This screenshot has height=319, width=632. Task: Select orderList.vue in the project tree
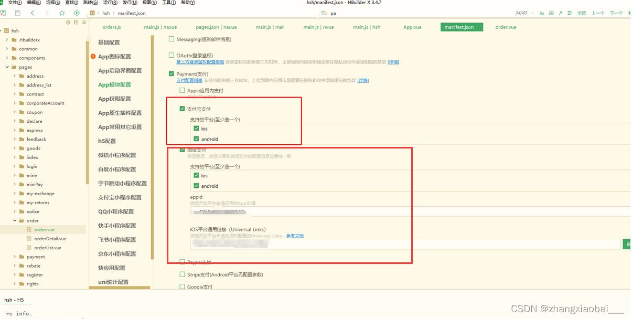click(x=48, y=248)
